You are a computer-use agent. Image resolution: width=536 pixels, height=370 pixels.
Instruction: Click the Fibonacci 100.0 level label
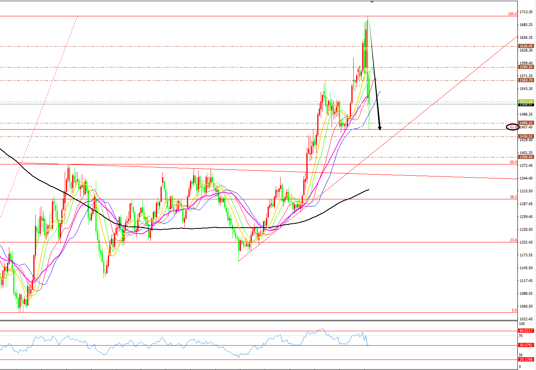click(x=512, y=14)
